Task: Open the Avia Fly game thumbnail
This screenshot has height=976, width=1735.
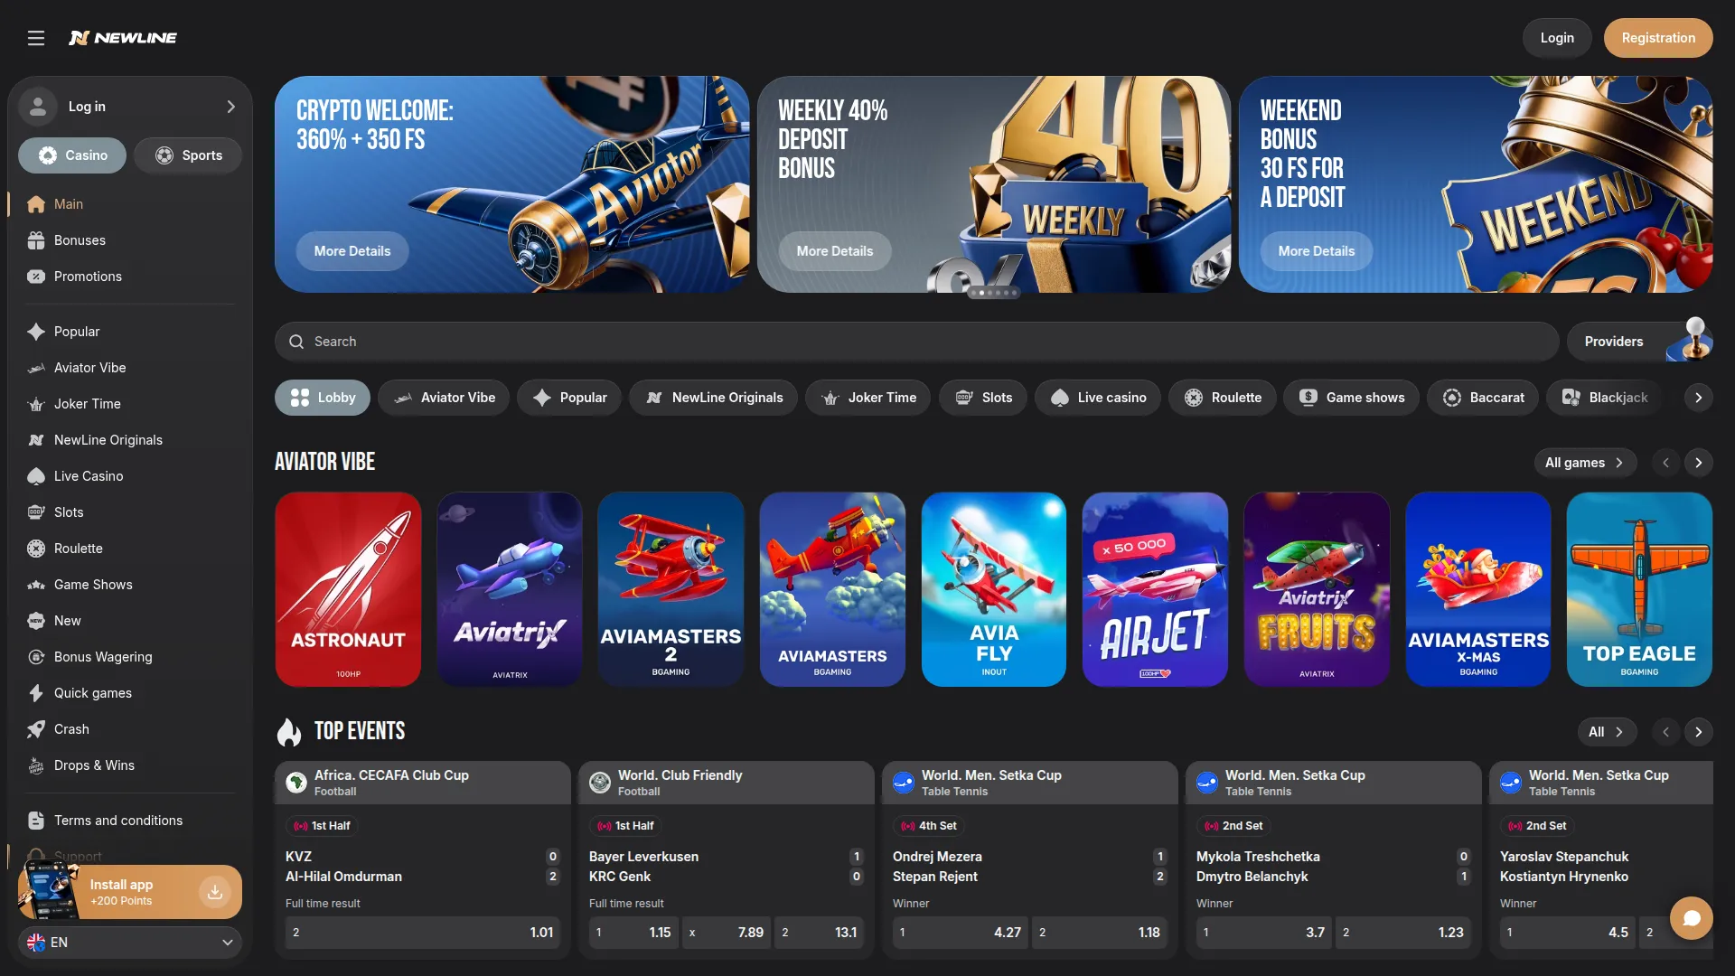Action: click(994, 589)
